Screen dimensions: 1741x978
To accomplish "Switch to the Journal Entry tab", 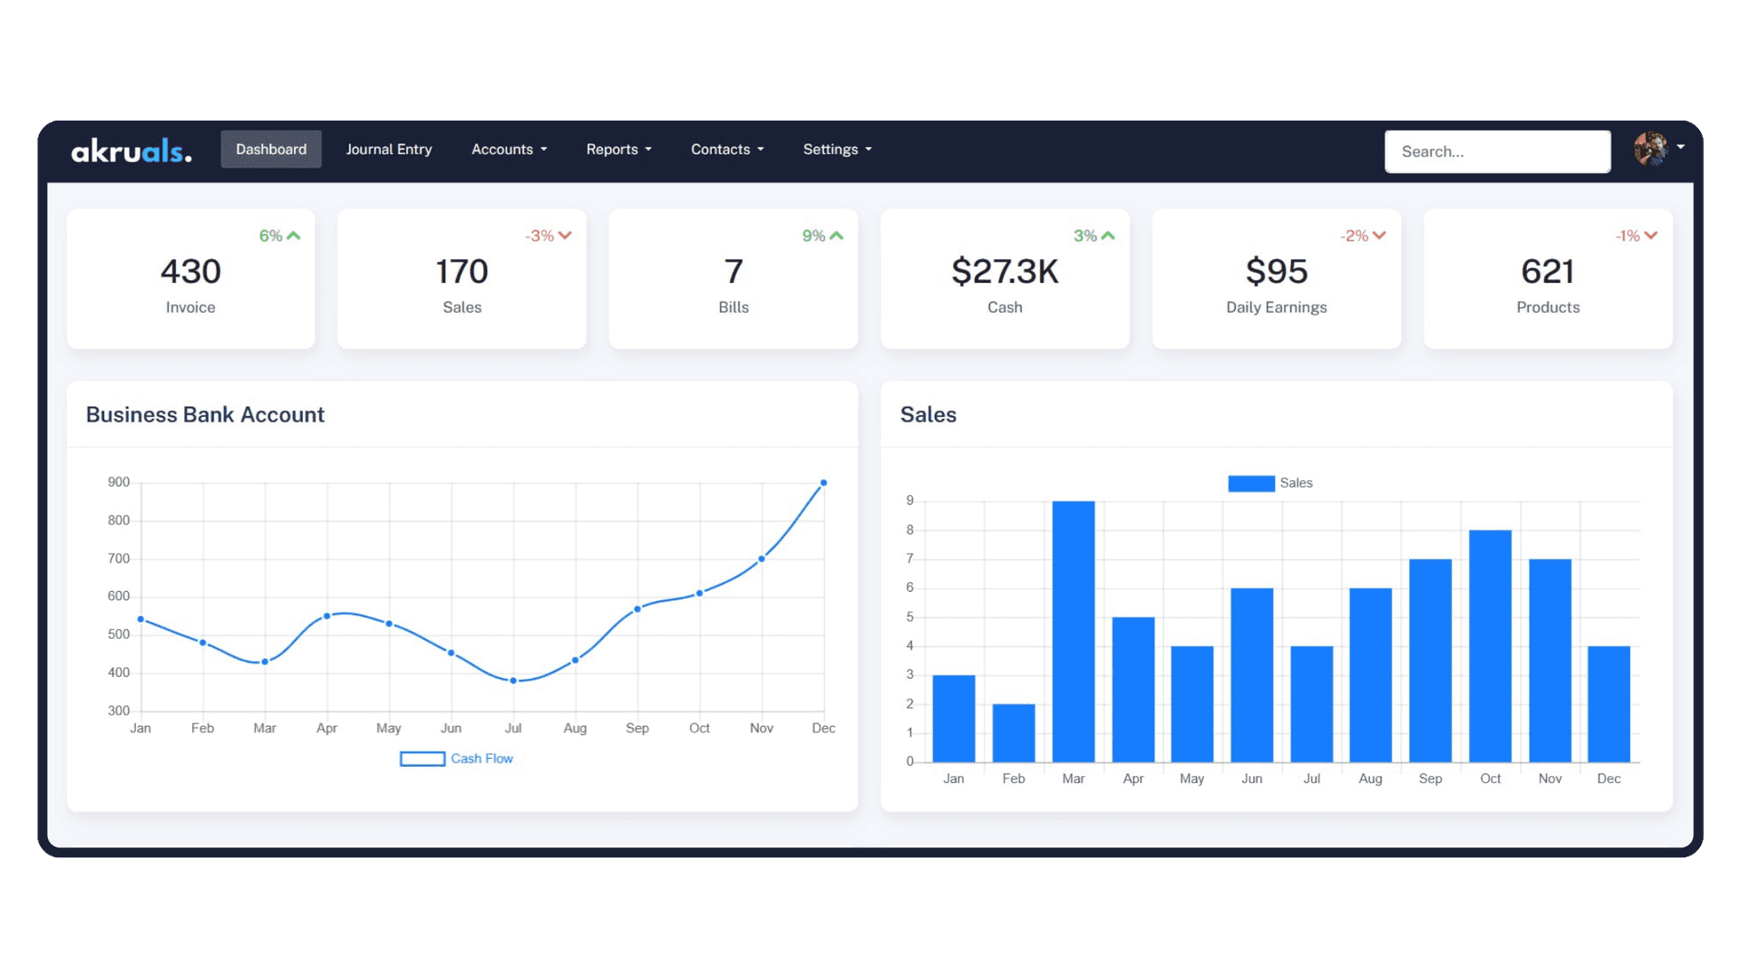I will pyautogui.click(x=388, y=150).
